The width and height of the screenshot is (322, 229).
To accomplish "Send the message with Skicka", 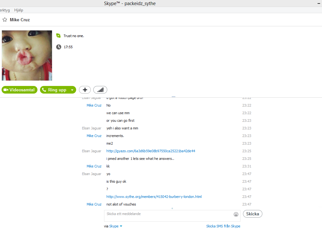I will tap(253, 214).
